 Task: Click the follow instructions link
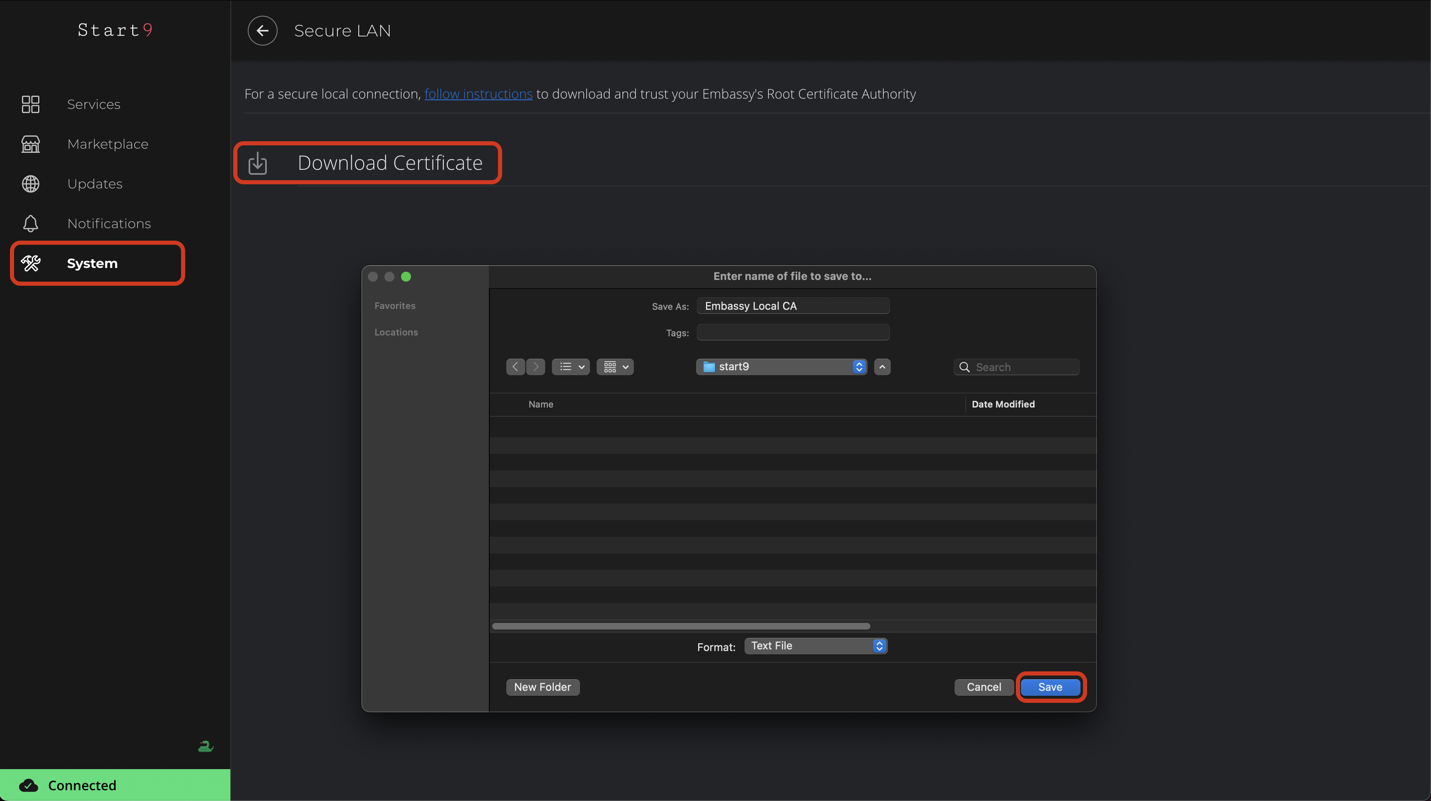tap(478, 94)
